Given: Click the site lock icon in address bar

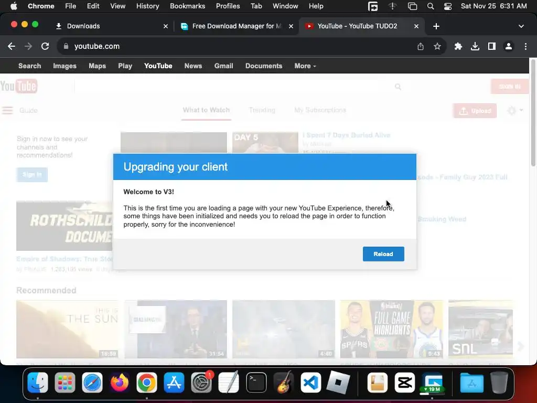Looking at the screenshot, I should pyautogui.click(x=66, y=46).
